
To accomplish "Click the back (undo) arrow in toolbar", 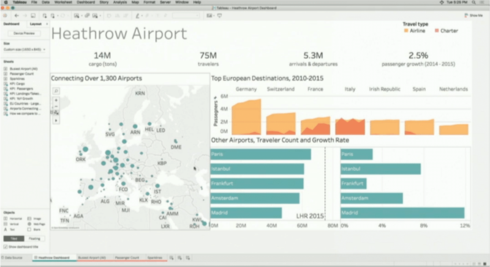I will (x=17, y=15).
